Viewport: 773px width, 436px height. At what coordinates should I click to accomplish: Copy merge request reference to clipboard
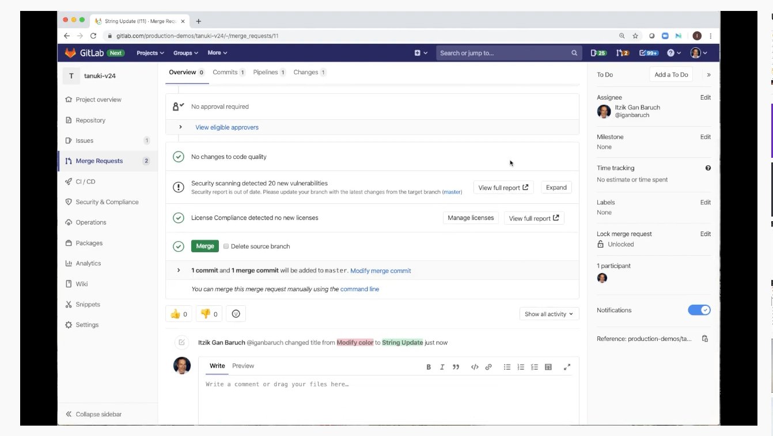point(704,339)
